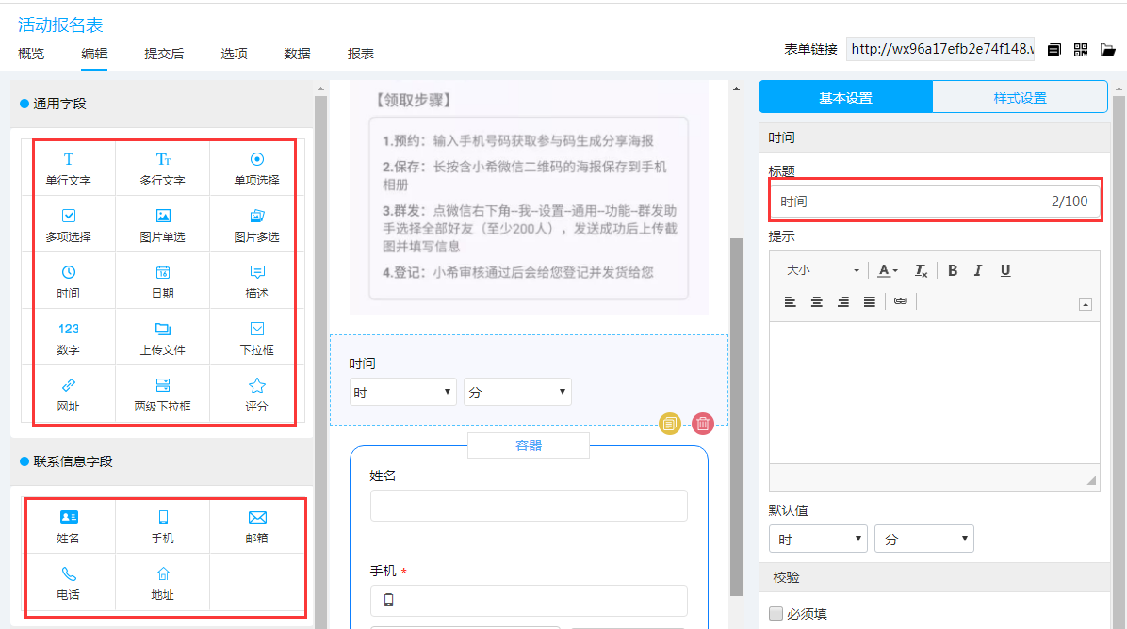
Task: Add the 评分 star field
Action: click(x=256, y=395)
